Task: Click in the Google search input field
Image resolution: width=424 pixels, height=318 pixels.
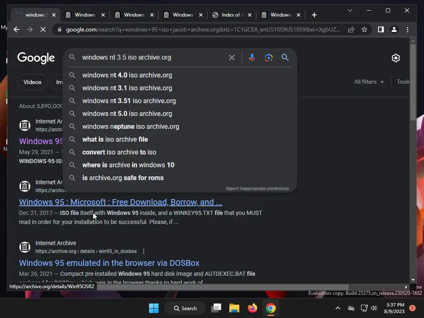Action: click(153, 57)
